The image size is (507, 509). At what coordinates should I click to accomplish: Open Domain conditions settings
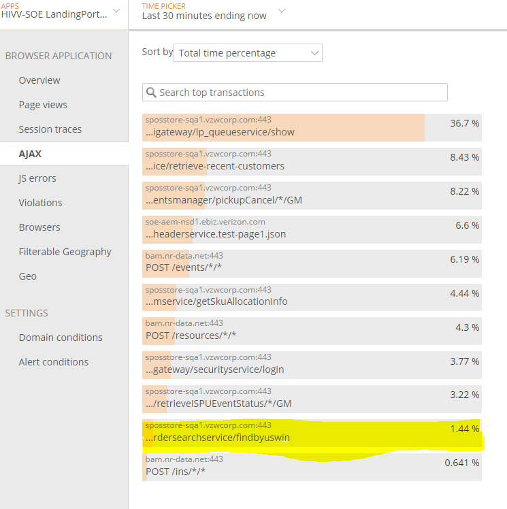pos(61,338)
